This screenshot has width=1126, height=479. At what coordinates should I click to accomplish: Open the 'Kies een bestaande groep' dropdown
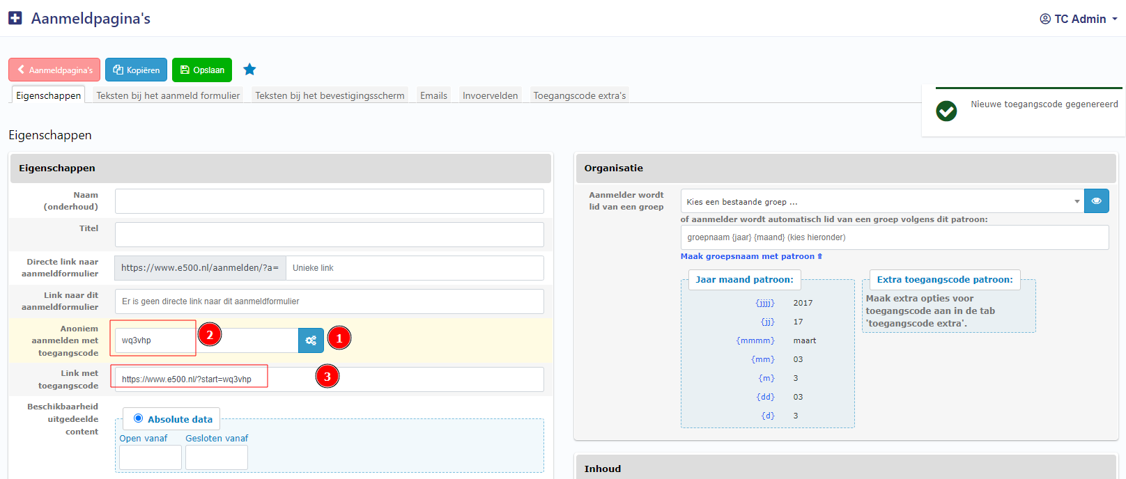tap(881, 201)
